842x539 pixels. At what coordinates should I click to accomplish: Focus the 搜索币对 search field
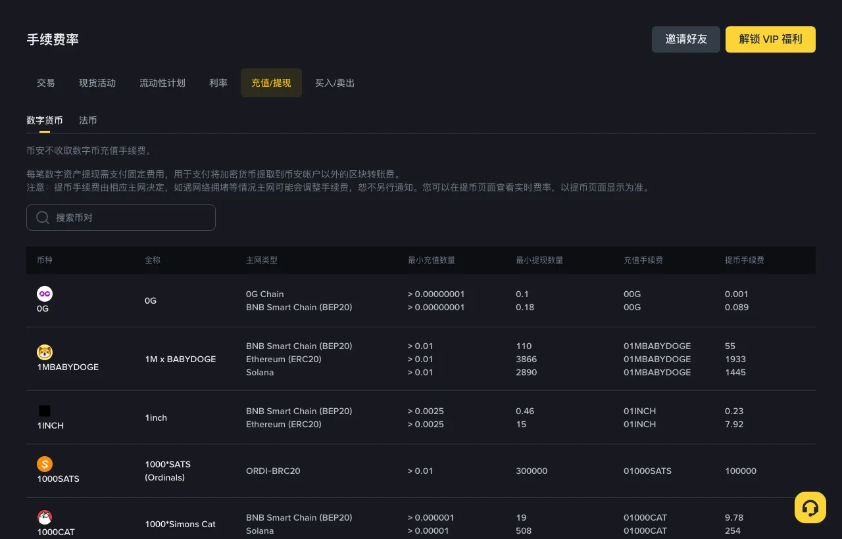[121, 218]
